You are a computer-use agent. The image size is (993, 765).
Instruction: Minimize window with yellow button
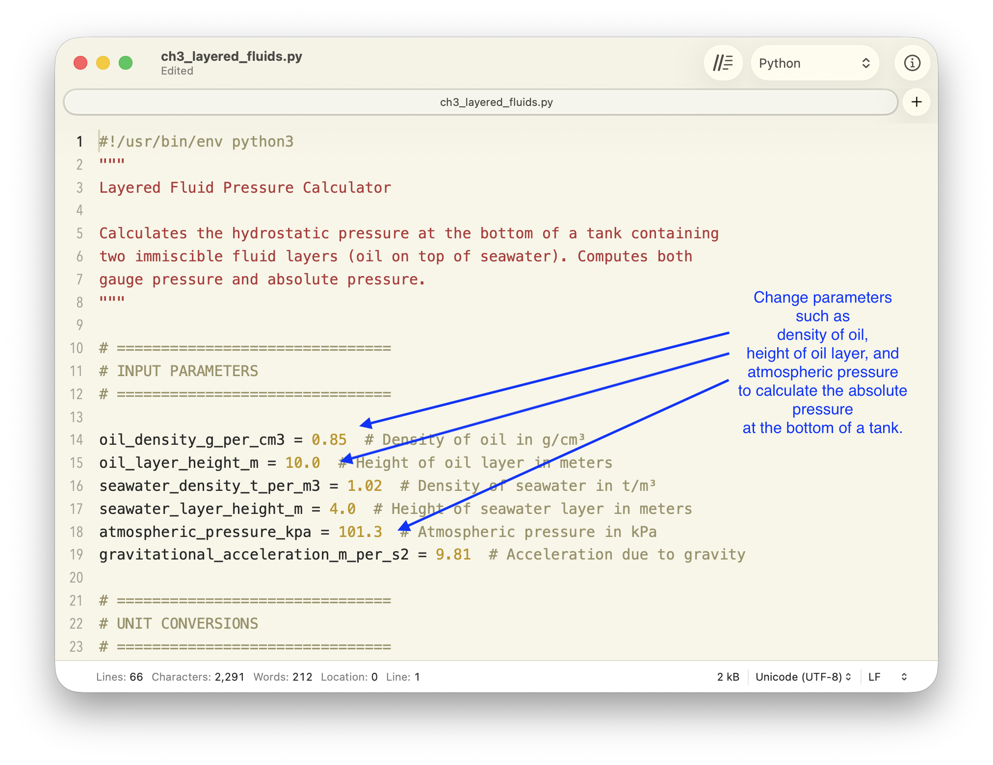point(103,63)
